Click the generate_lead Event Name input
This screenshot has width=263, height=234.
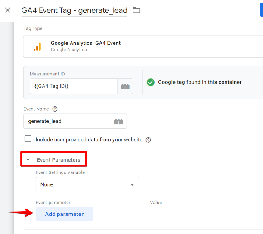[67, 122]
